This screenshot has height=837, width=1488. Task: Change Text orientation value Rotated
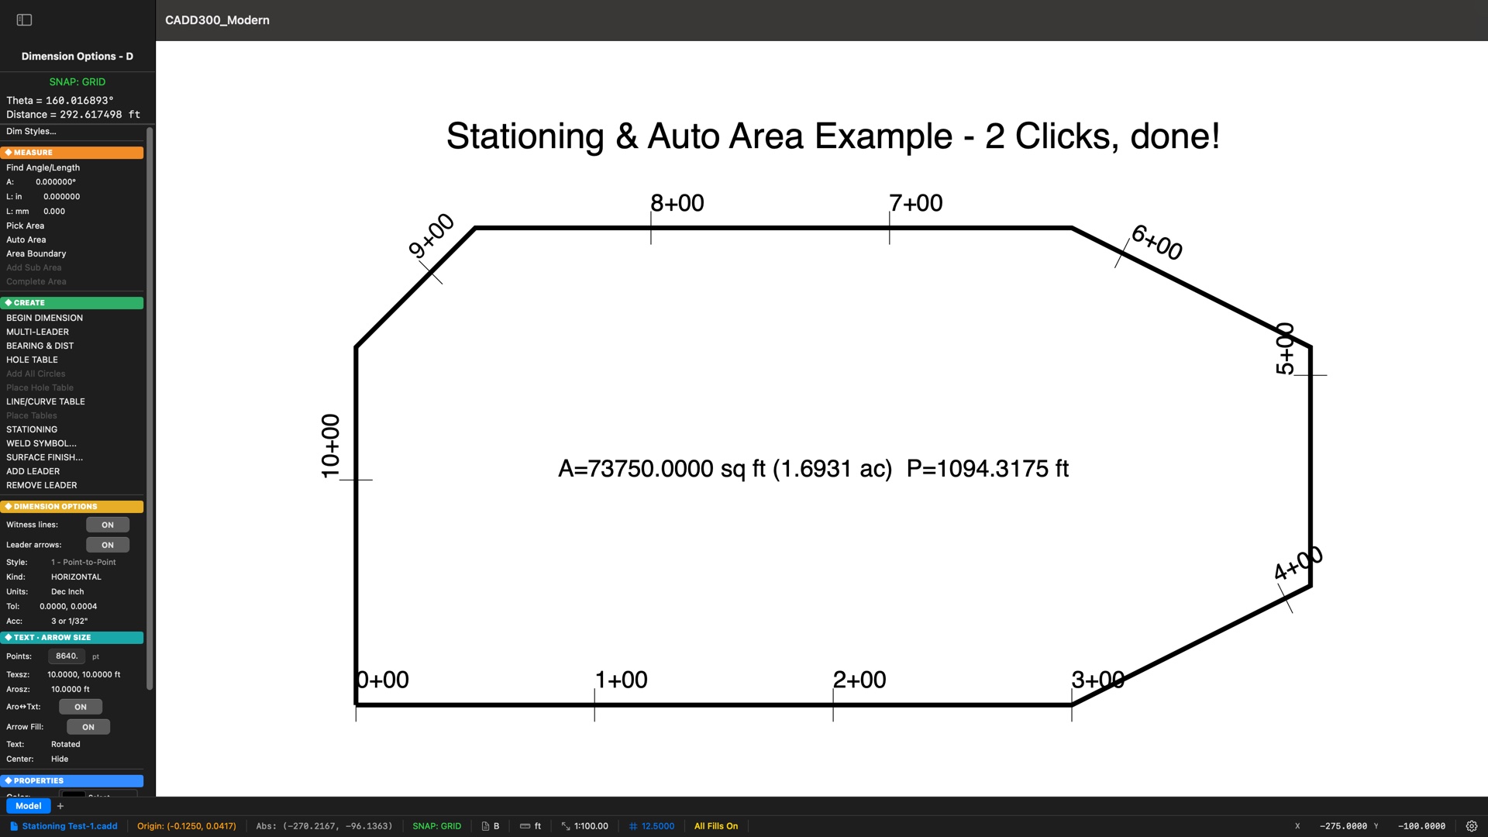[66, 745]
